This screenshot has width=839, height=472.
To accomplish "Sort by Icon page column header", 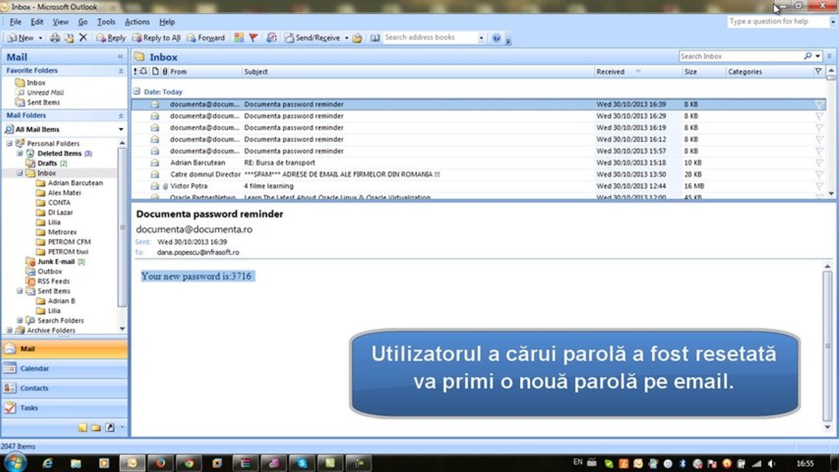I will coord(155,71).
